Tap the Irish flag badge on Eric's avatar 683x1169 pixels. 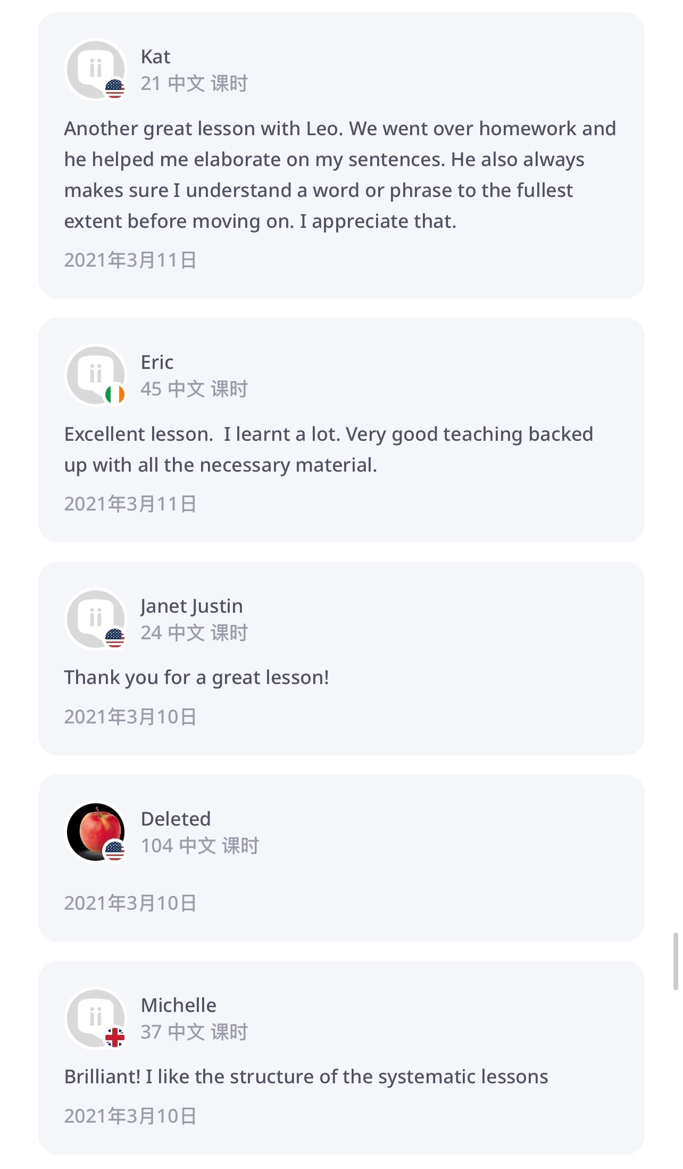115,395
